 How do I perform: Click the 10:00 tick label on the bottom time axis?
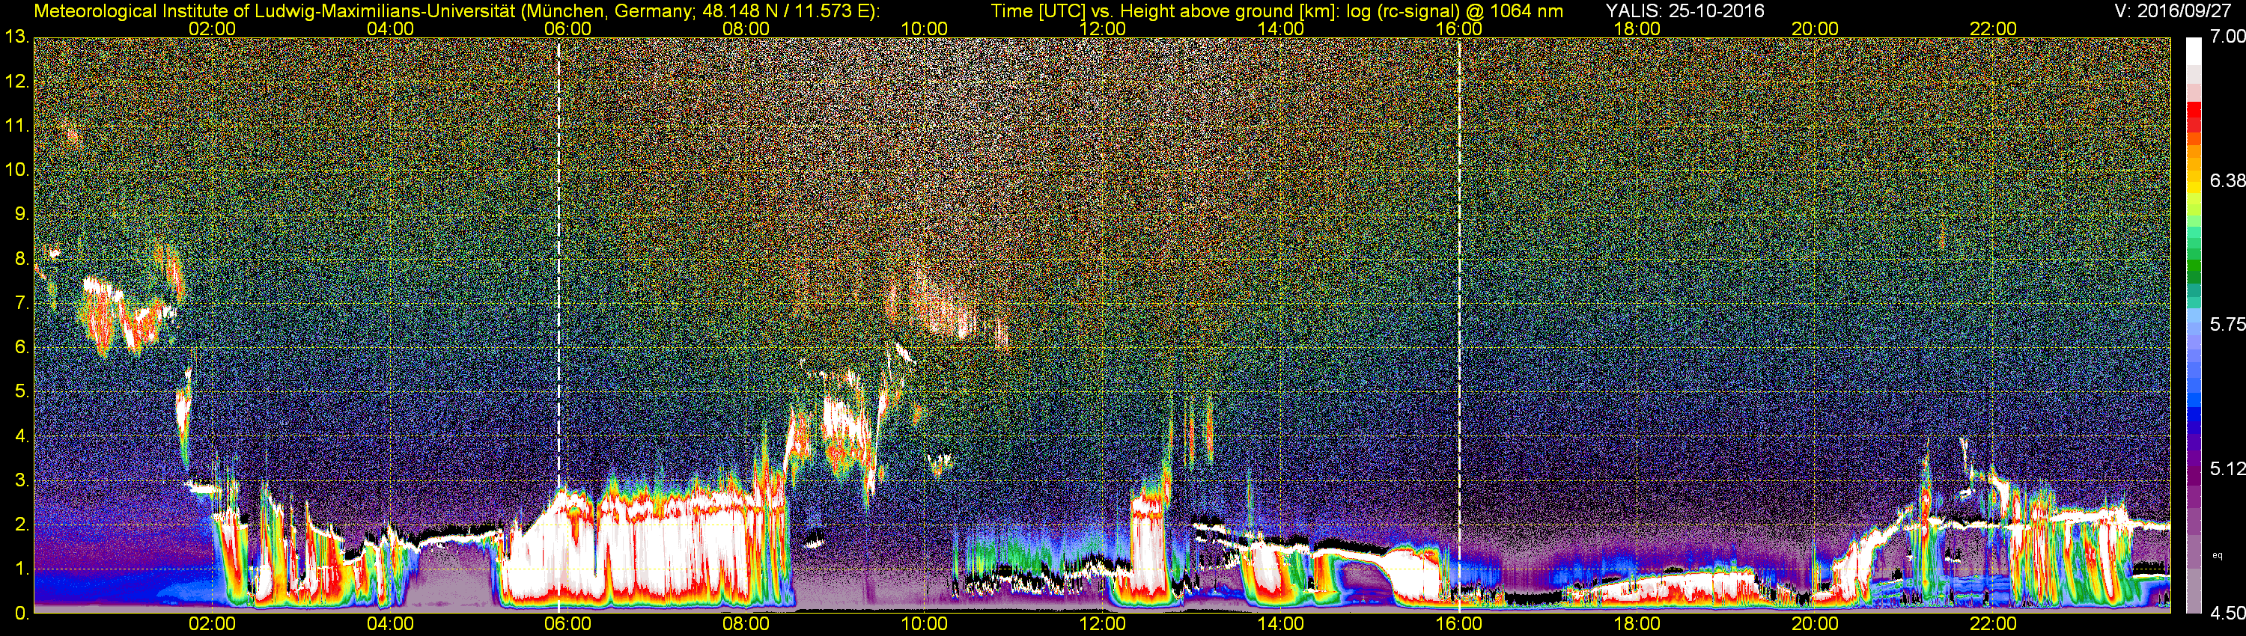pos(924,624)
